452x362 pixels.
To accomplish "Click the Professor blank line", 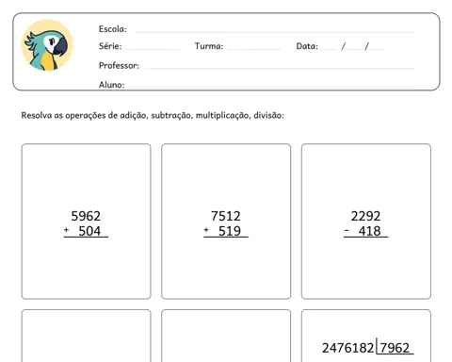I will (279, 68).
